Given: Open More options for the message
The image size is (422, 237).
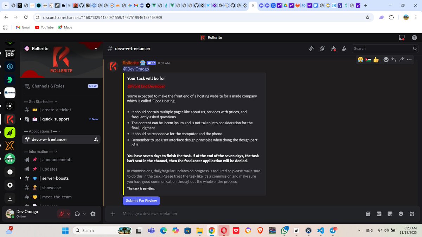Looking at the screenshot, I should [x=409, y=60].
